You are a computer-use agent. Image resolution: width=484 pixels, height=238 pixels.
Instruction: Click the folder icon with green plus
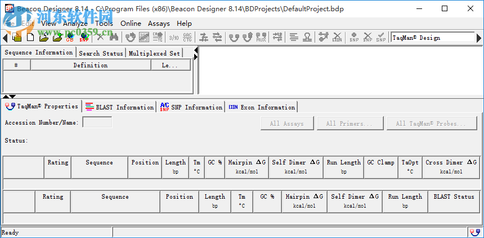(57, 38)
